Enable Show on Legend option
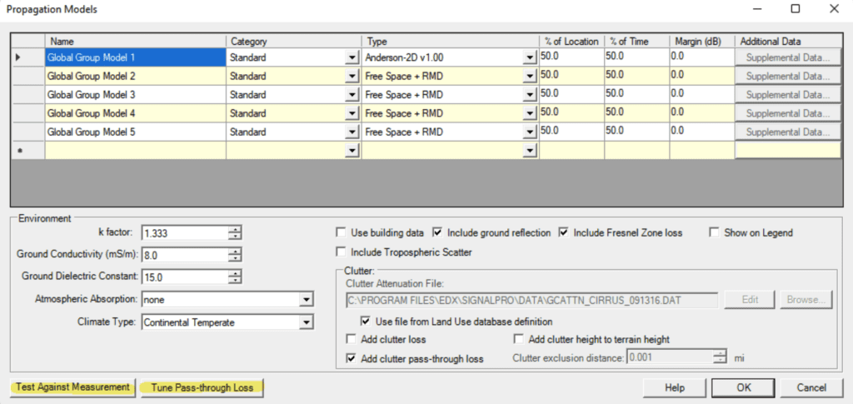 click(x=714, y=232)
